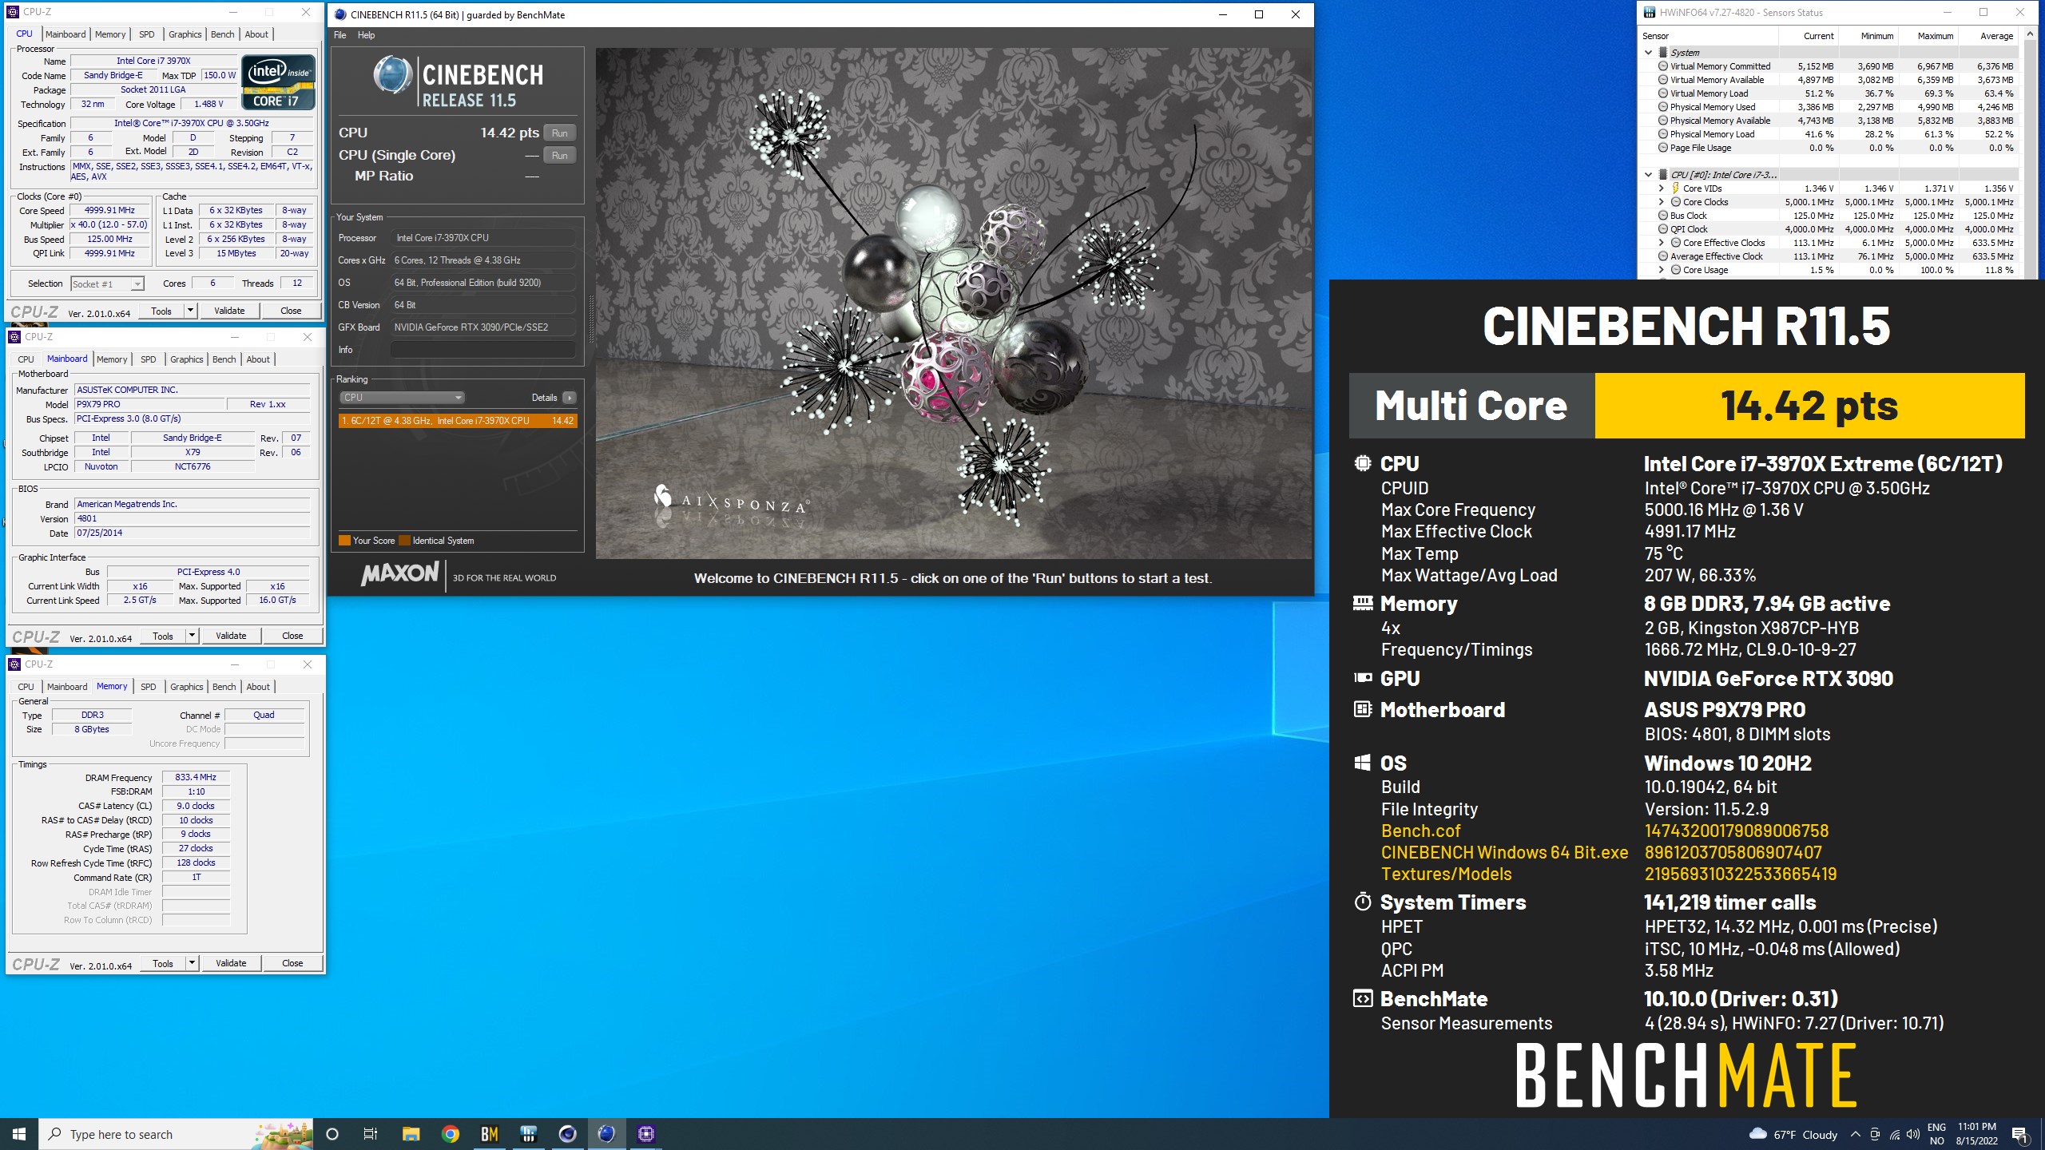
Task: Collapse the System sensor group
Action: 1648,52
